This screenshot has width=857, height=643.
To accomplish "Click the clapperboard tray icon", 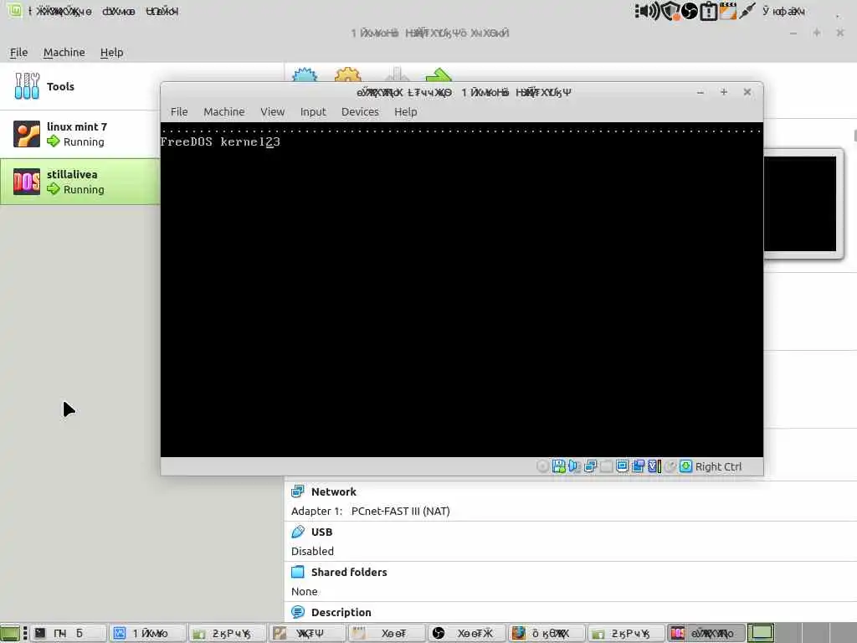I will coord(727,11).
